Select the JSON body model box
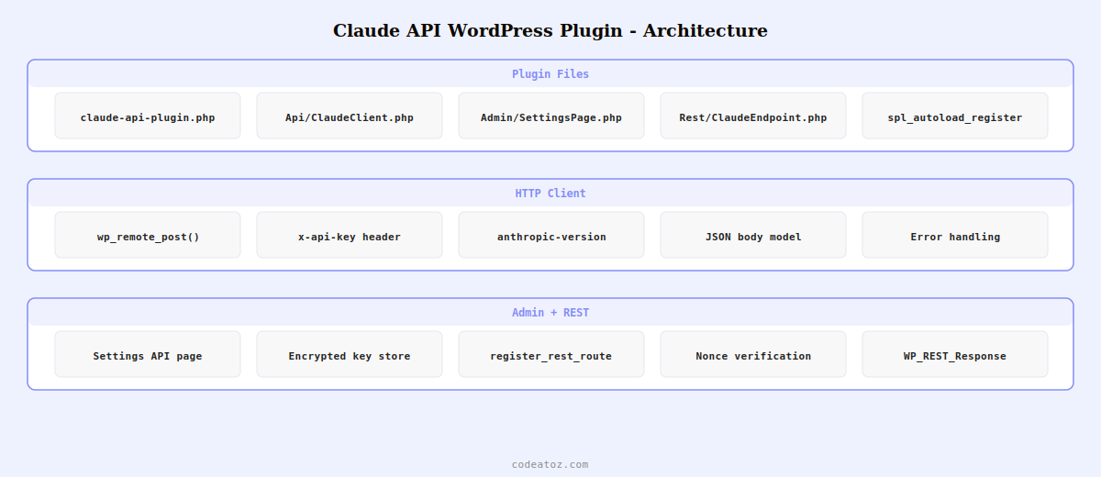 pyautogui.click(x=753, y=235)
